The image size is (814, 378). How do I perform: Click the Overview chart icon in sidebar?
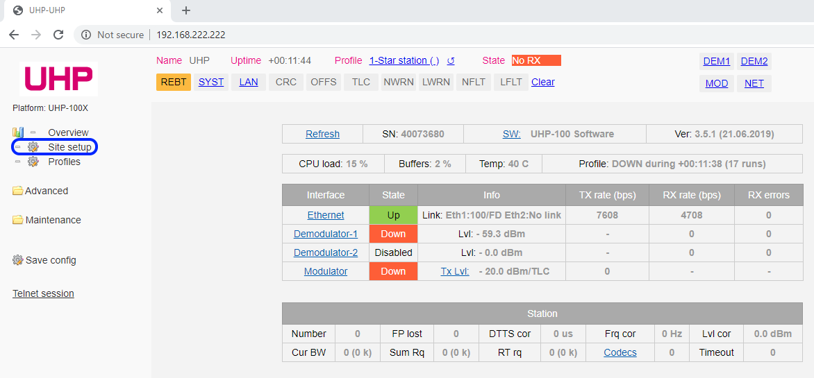18,132
